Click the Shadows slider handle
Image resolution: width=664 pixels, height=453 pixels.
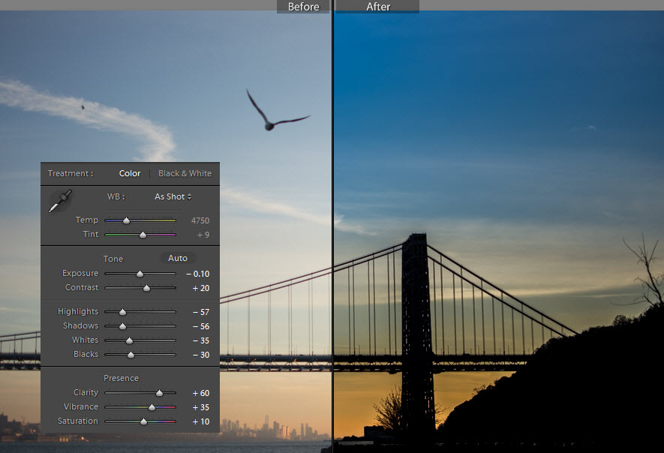[x=122, y=326]
